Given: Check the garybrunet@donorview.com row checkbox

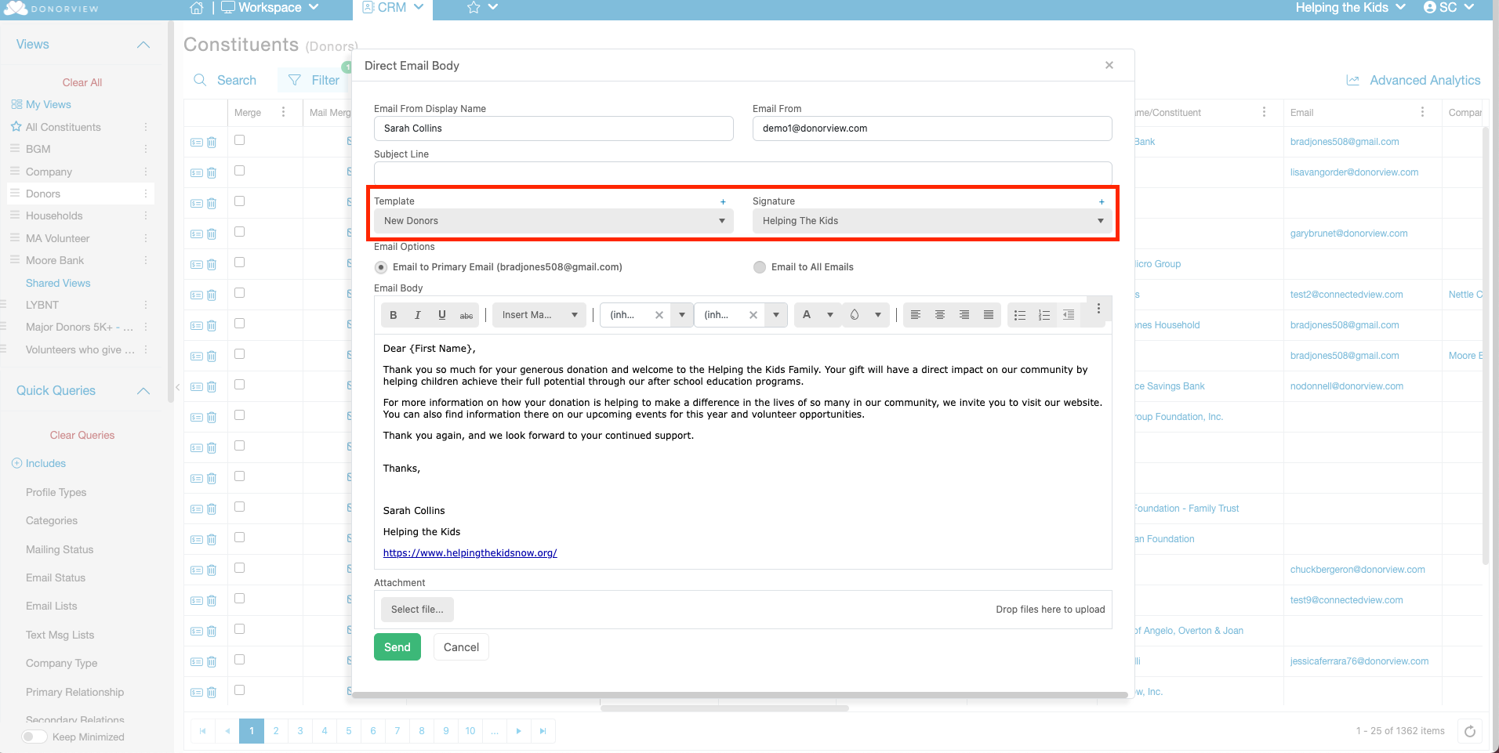Looking at the screenshot, I should tap(240, 232).
